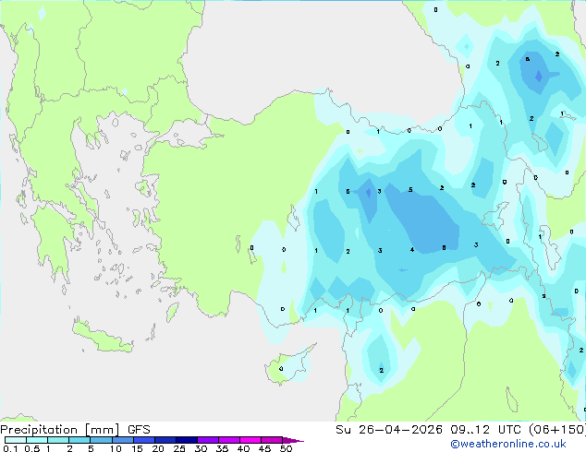Click the legend swatch between 45 and 50
Screen dimensions: 586x452
pos(272,440)
